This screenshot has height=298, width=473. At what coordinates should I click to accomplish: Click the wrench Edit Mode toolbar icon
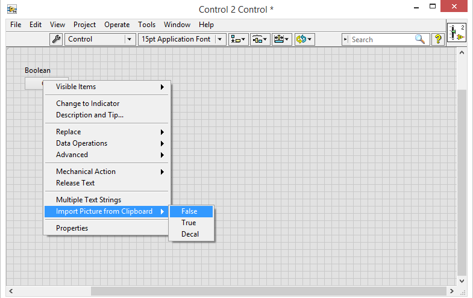[56, 39]
